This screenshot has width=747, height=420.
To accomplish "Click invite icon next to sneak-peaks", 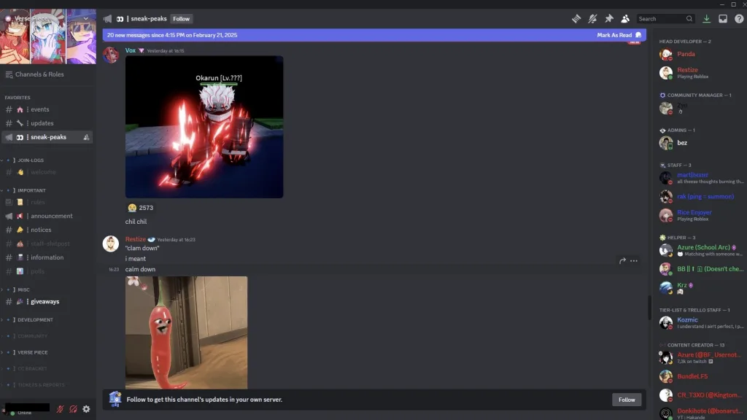I will pos(86,137).
